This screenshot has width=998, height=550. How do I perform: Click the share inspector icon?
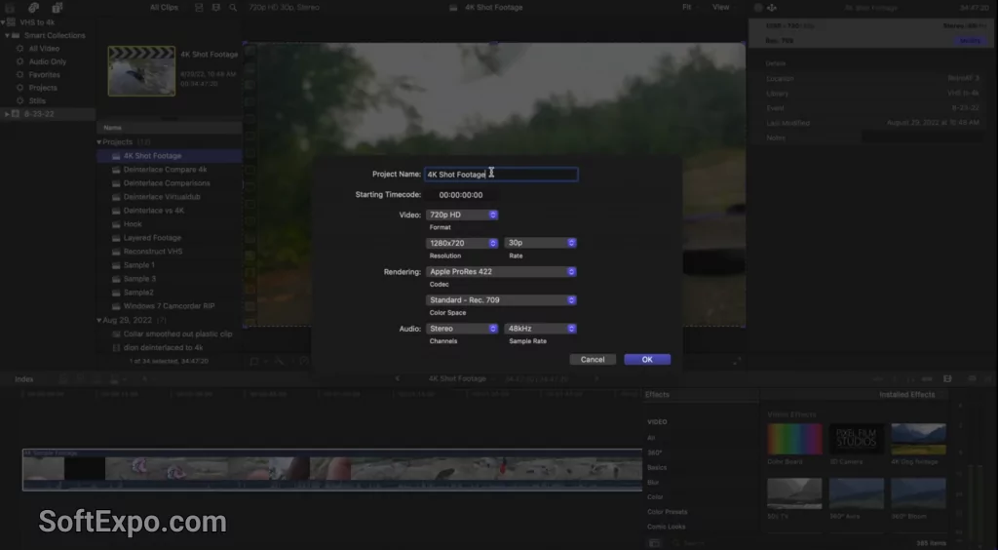point(772,8)
